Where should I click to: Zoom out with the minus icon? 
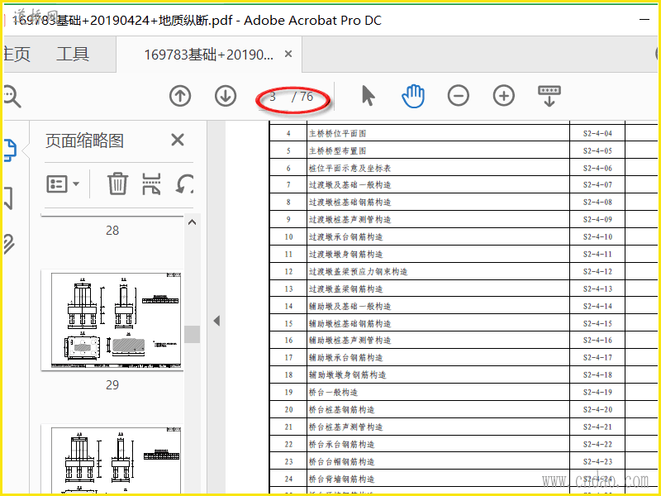click(x=459, y=96)
